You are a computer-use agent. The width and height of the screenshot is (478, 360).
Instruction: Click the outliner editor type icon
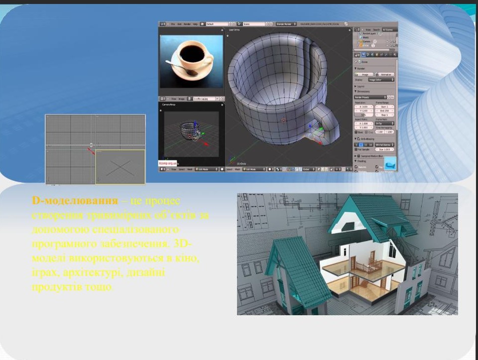point(357,30)
